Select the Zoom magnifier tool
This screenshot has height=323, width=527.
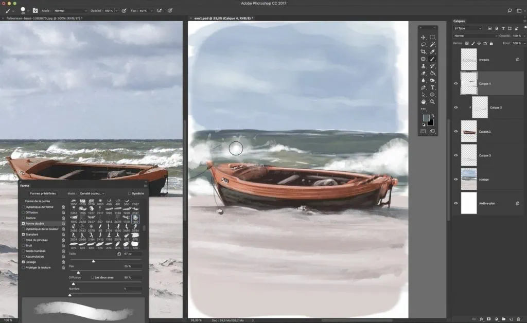tap(432, 102)
